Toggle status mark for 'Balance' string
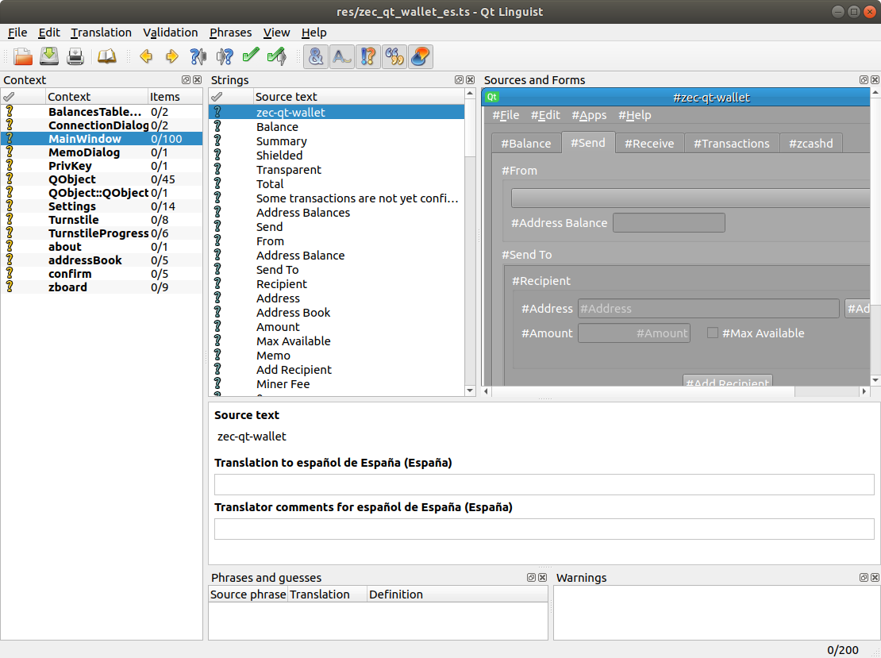 pyautogui.click(x=217, y=126)
